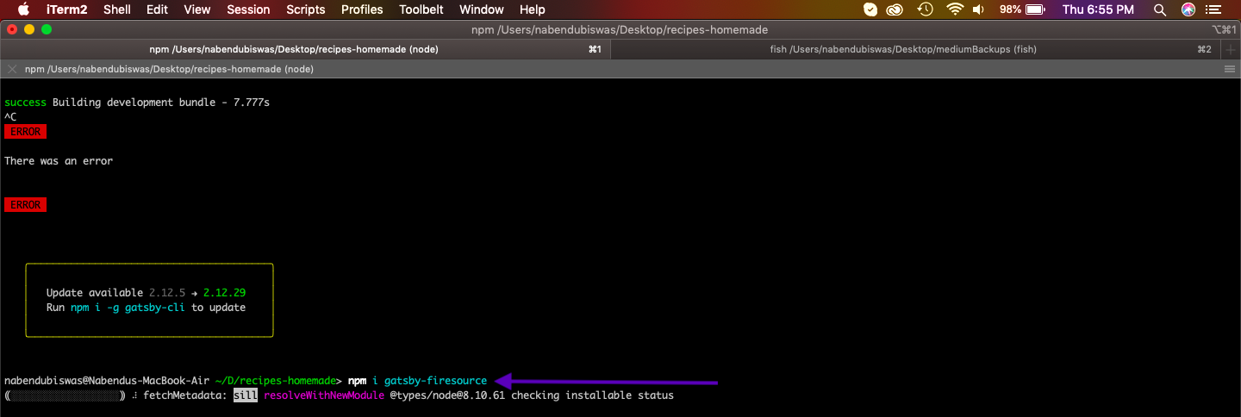Screen dimensions: 1241x417
Task: Open the session pane hamburger menu
Action: tap(1230, 69)
